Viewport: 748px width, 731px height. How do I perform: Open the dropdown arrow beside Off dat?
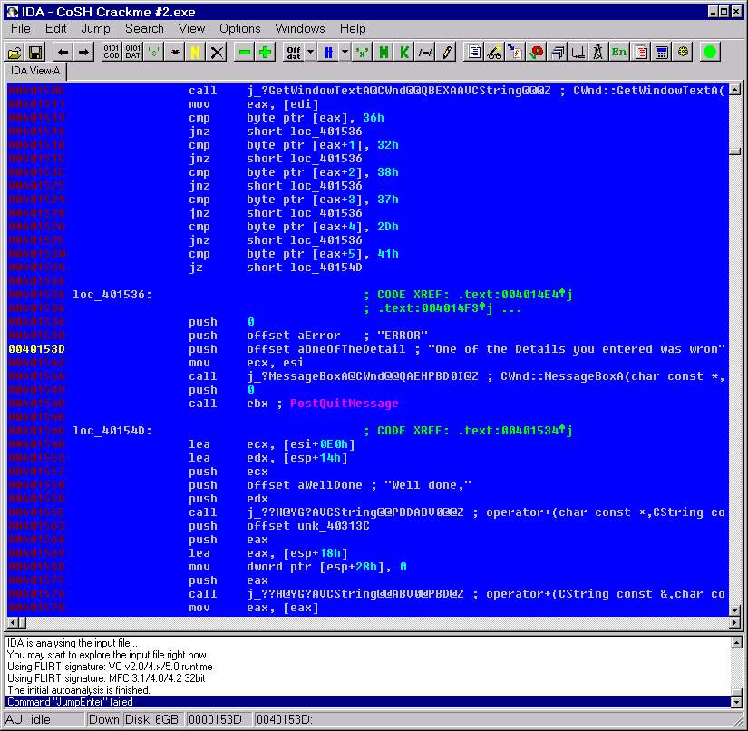[x=311, y=52]
